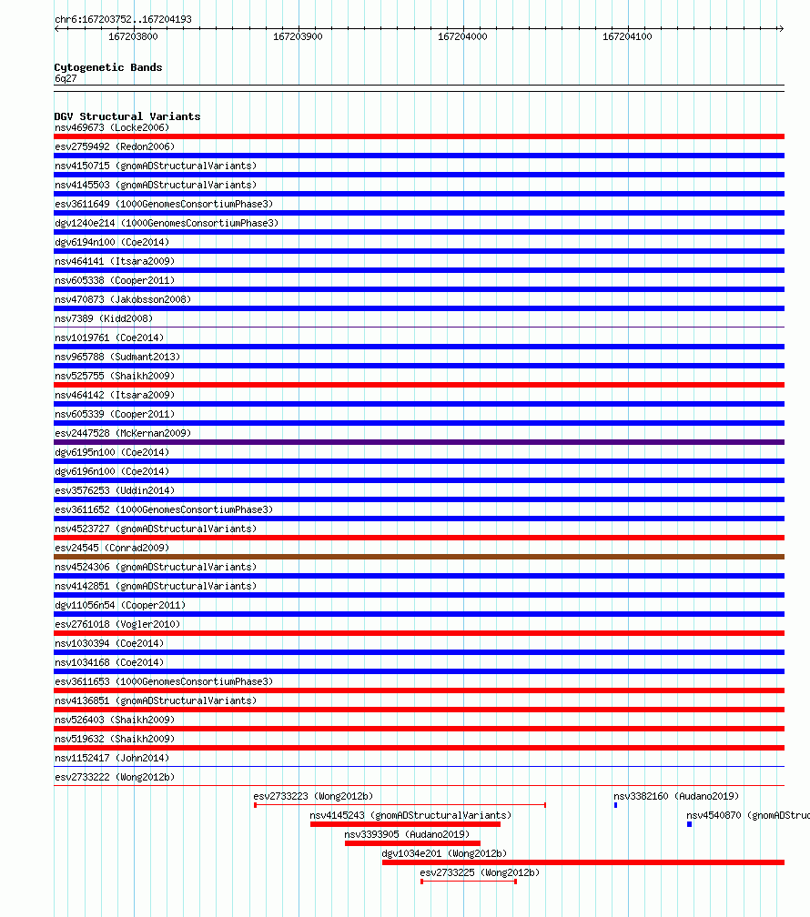Select the red nsv3393905 feature bar

pos(412,843)
